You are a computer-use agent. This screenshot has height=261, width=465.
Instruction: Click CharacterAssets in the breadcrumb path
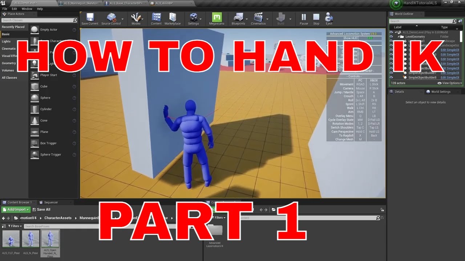click(58, 218)
